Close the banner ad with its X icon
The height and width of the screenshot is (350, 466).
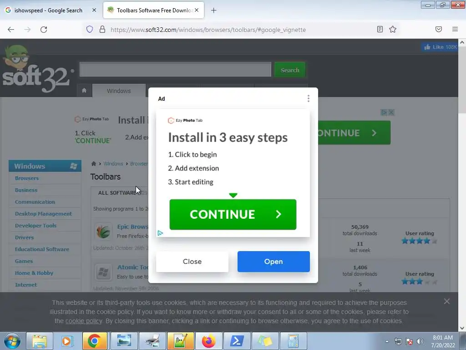(x=391, y=113)
